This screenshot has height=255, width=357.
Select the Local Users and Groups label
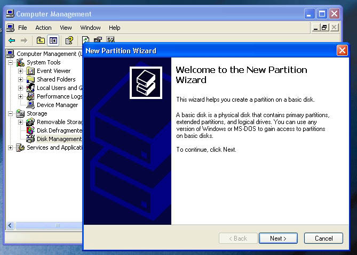click(59, 88)
